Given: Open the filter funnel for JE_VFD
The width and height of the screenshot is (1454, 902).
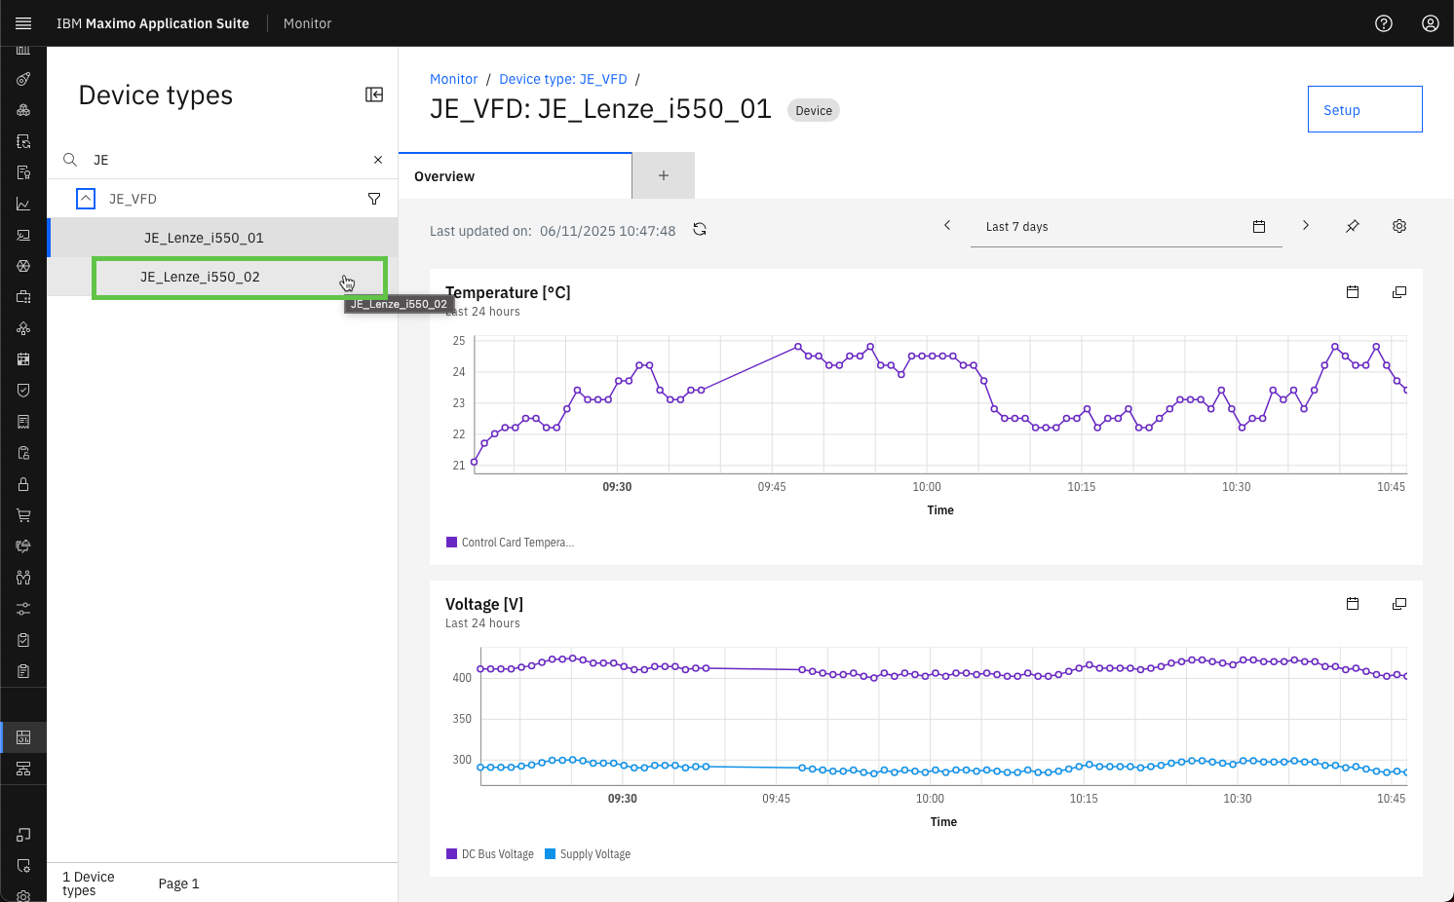Looking at the screenshot, I should (x=374, y=199).
